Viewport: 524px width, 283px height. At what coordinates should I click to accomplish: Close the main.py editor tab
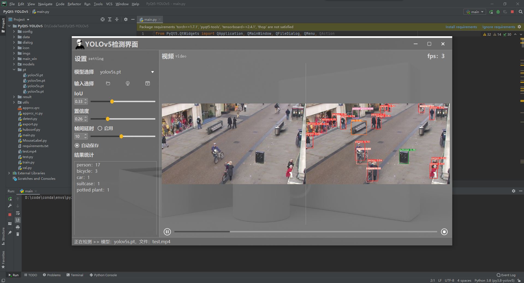coord(160,19)
